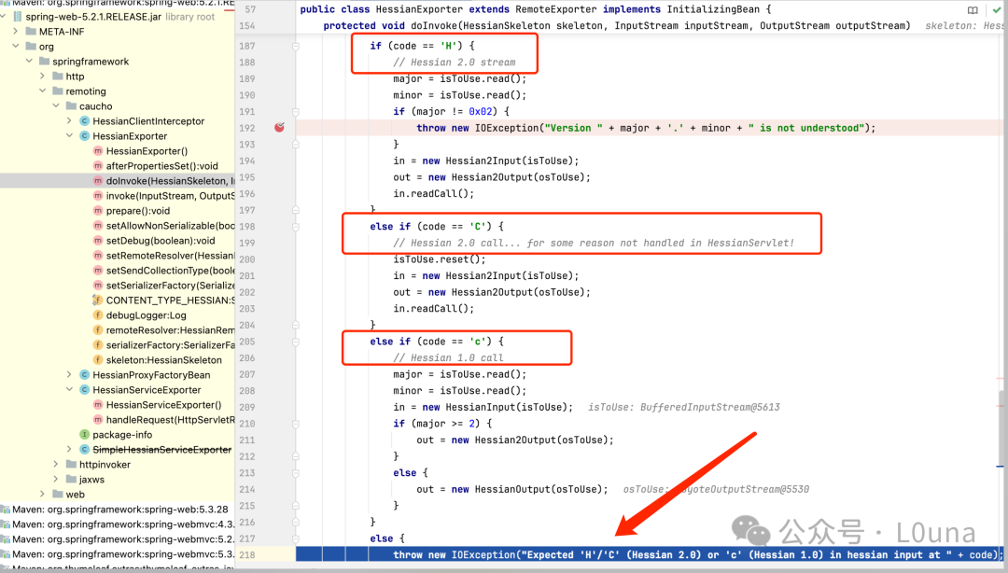Expand the httpinvoker folder
The width and height of the screenshot is (1008, 573).
[57, 464]
